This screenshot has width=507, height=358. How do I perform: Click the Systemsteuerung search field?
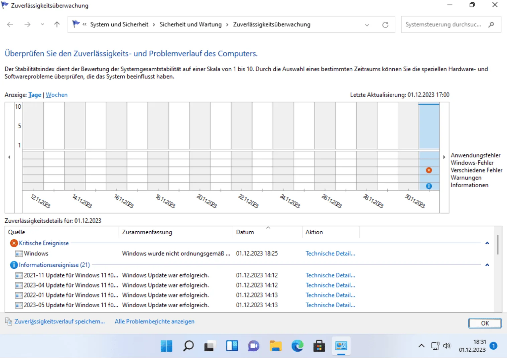tap(443, 24)
